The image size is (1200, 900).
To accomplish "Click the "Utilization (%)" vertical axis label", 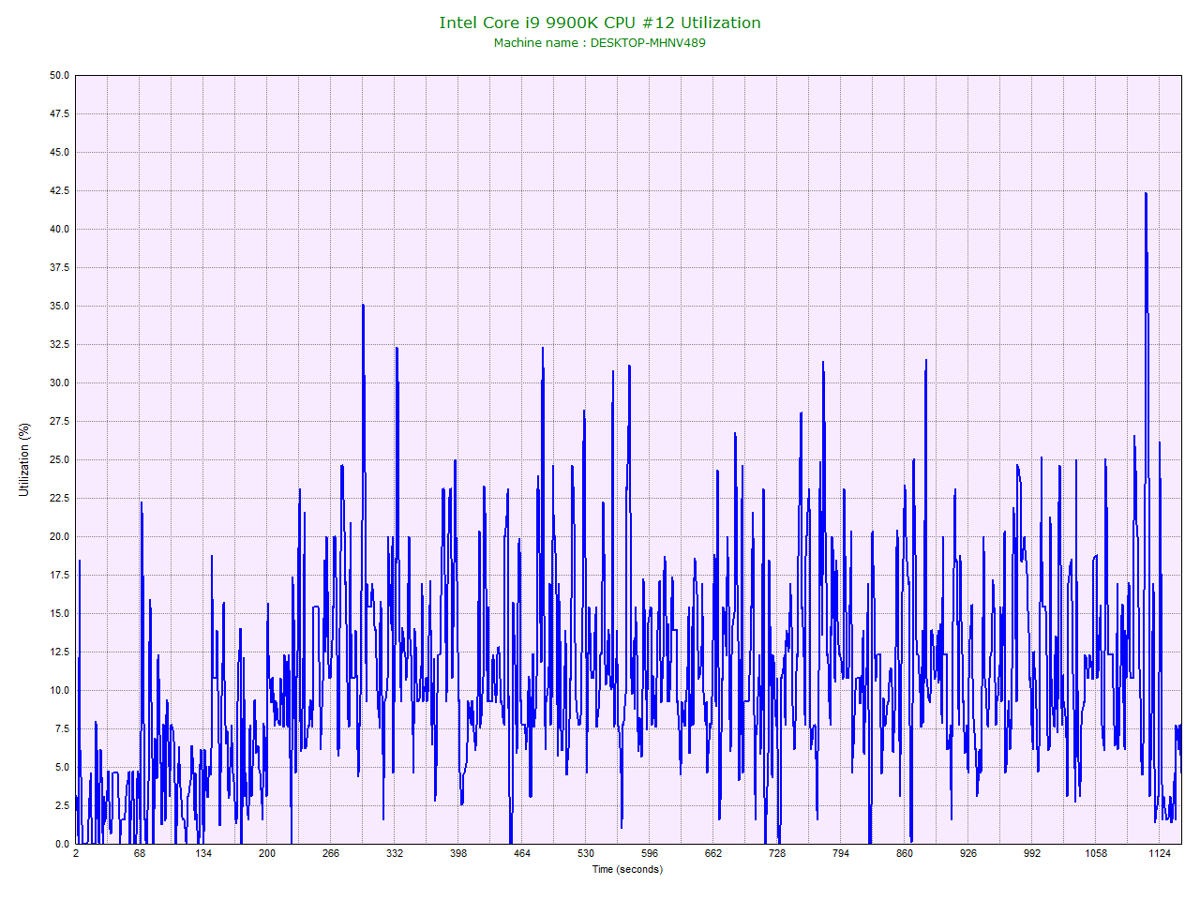I will point(24,459).
